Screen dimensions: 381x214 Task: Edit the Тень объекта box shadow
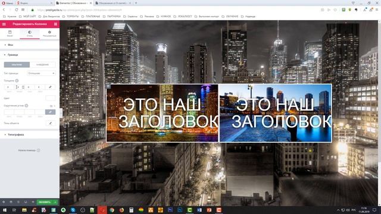[51, 123]
